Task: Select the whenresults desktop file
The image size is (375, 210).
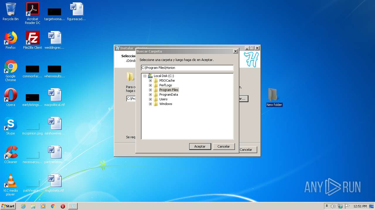Action: (54, 71)
